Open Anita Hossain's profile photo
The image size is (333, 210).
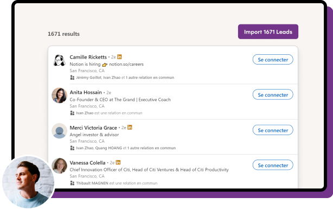[60, 96]
